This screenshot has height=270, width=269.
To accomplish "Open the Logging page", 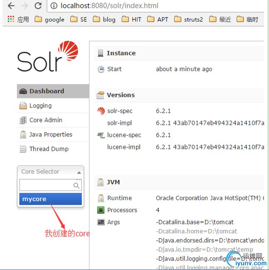I will coord(53,106).
